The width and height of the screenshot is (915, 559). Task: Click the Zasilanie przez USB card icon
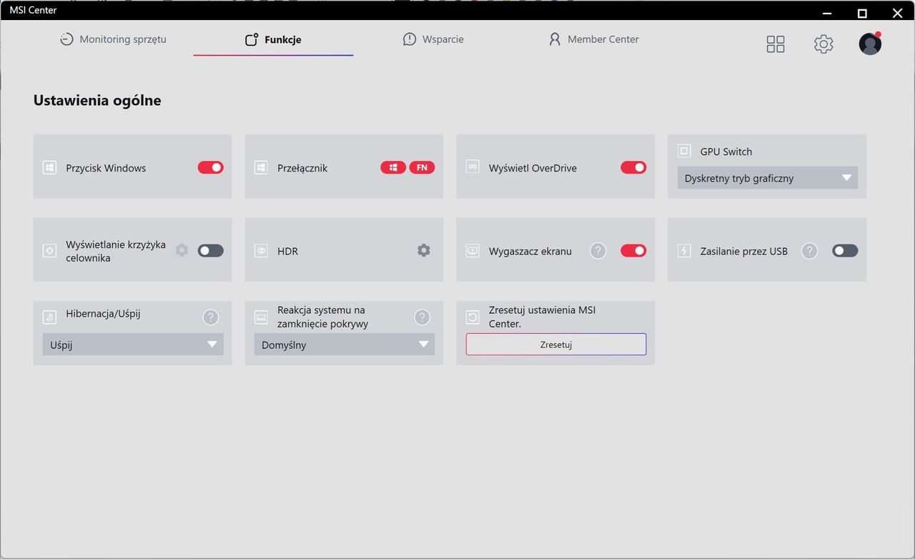[684, 251]
